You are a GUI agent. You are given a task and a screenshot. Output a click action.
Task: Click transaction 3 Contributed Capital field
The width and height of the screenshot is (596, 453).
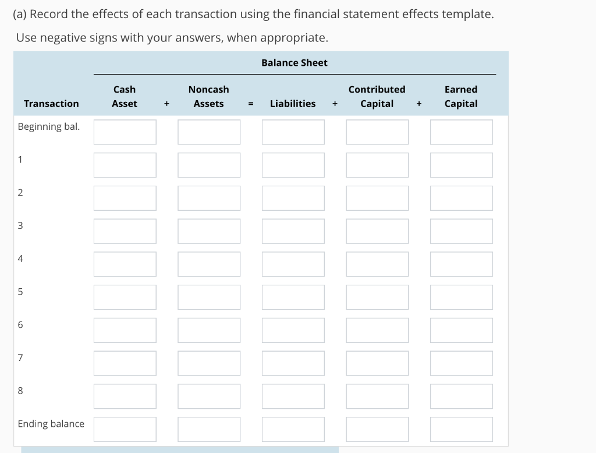click(377, 231)
